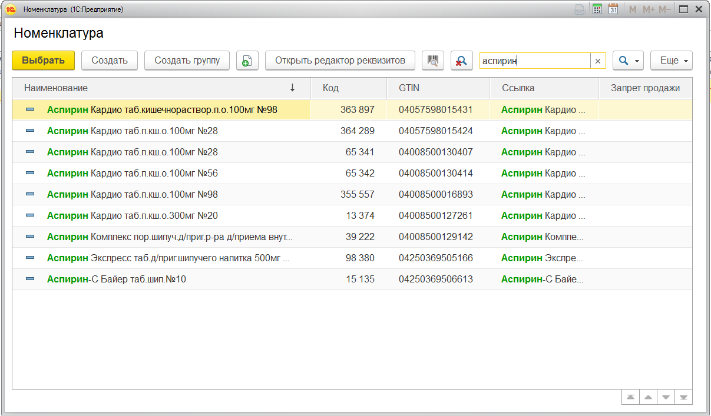This screenshot has width=711, height=416.
Task: Click the Создать button
Action: pos(110,61)
